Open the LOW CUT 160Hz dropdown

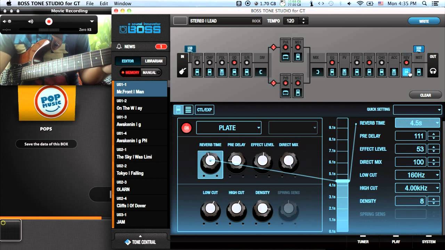pos(418,175)
